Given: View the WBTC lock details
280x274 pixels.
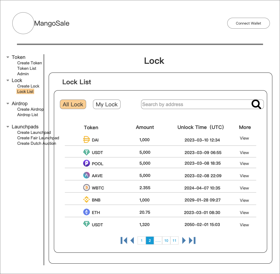Looking at the screenshot, I should (x=244, y=188).
